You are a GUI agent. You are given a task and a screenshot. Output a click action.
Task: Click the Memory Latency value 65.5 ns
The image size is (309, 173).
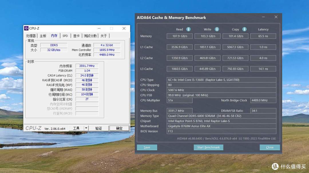pyautogui.click(x=263, y=36)
